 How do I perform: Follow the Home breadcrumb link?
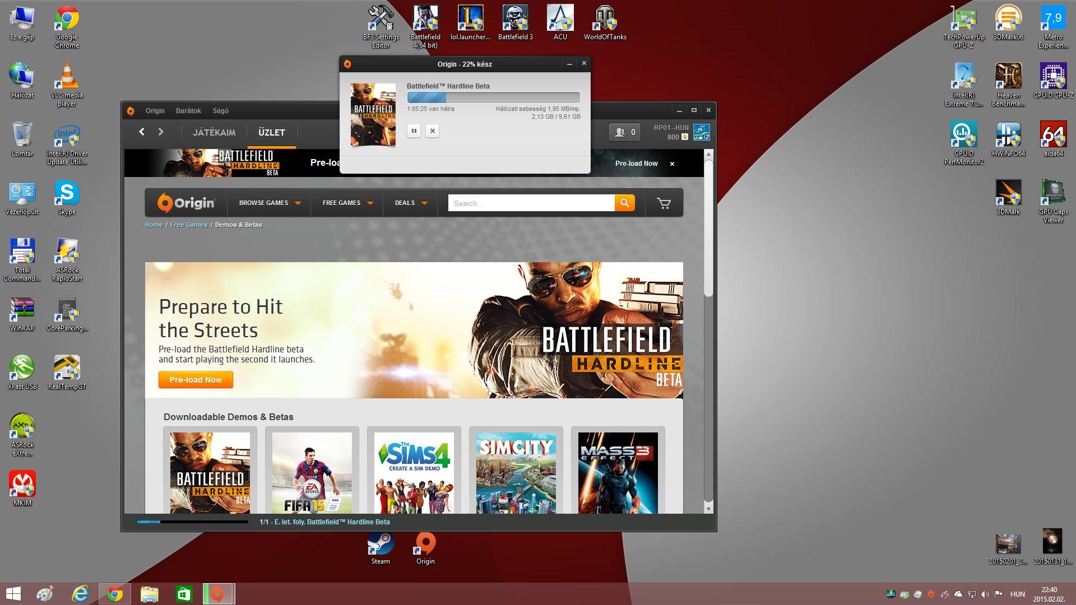click(154, 225)
